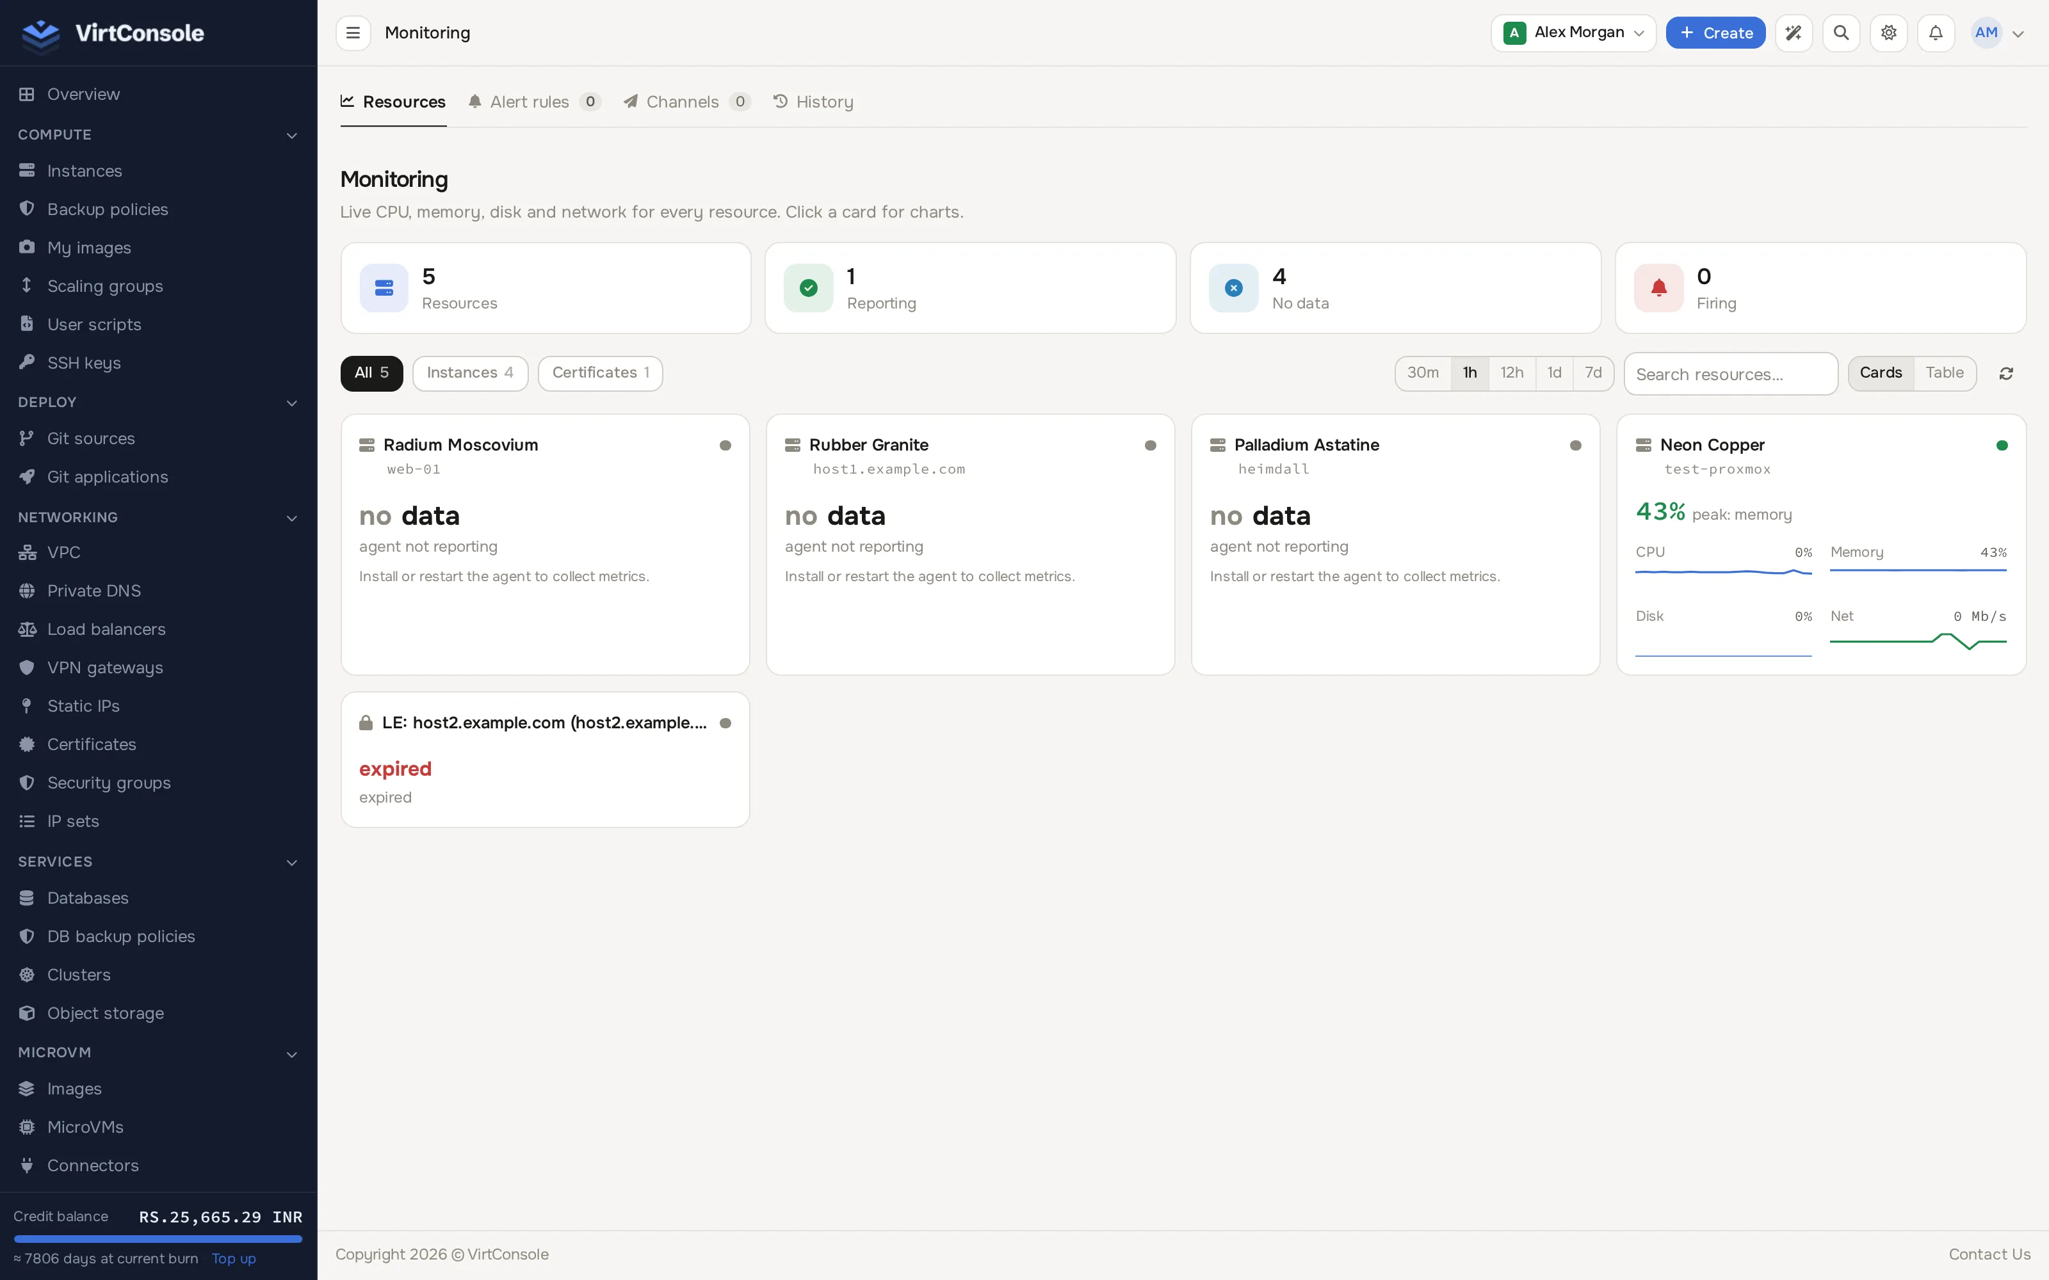Switch to Table view
Image resolution: width=2049 pixels, height=1280 pixels.
1945,373
